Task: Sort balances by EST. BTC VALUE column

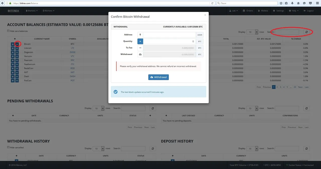Action: tap(264, 39)
